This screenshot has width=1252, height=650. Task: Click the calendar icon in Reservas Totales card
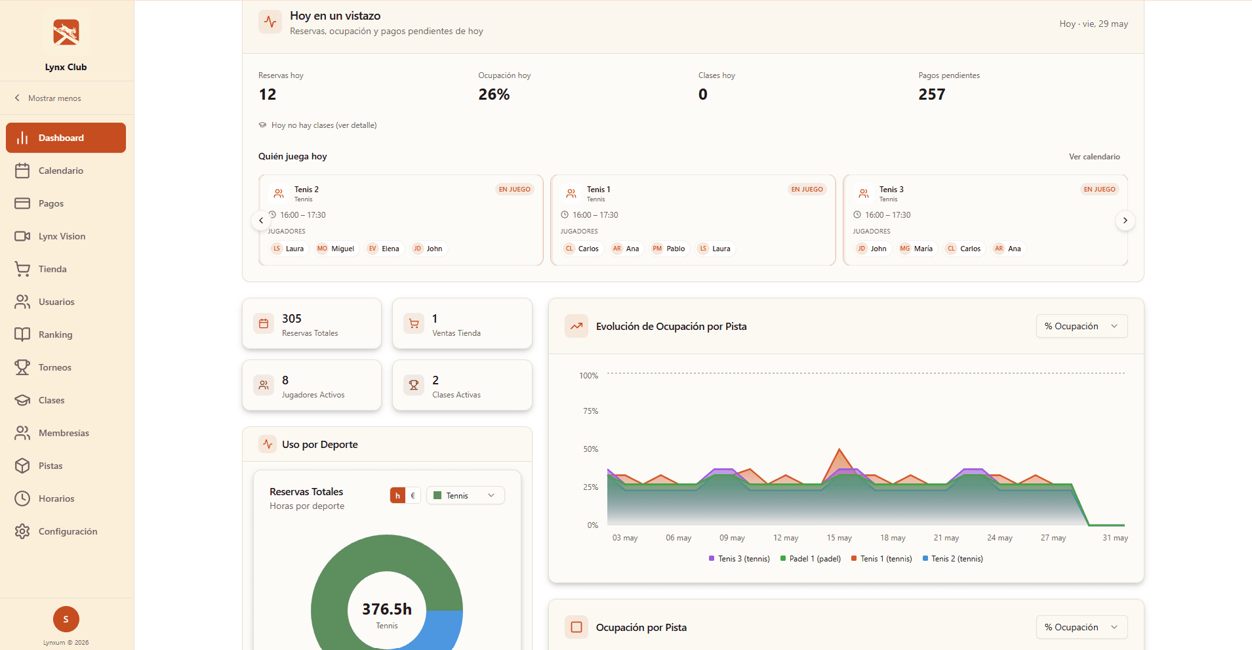(x=264, y=323)
